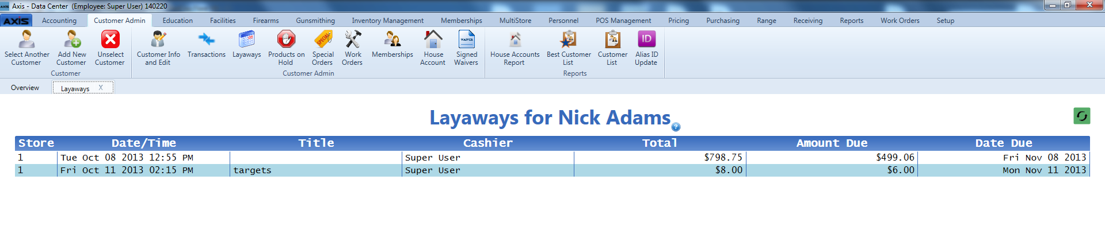Run House Accounts Report
The width and height of the screenshot is (1105, 242).
[515, 48]
